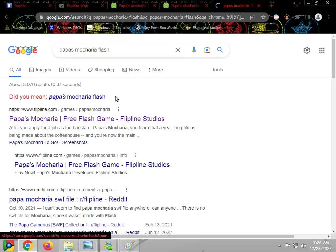Start voice search with microphone icon

point(194,50)
